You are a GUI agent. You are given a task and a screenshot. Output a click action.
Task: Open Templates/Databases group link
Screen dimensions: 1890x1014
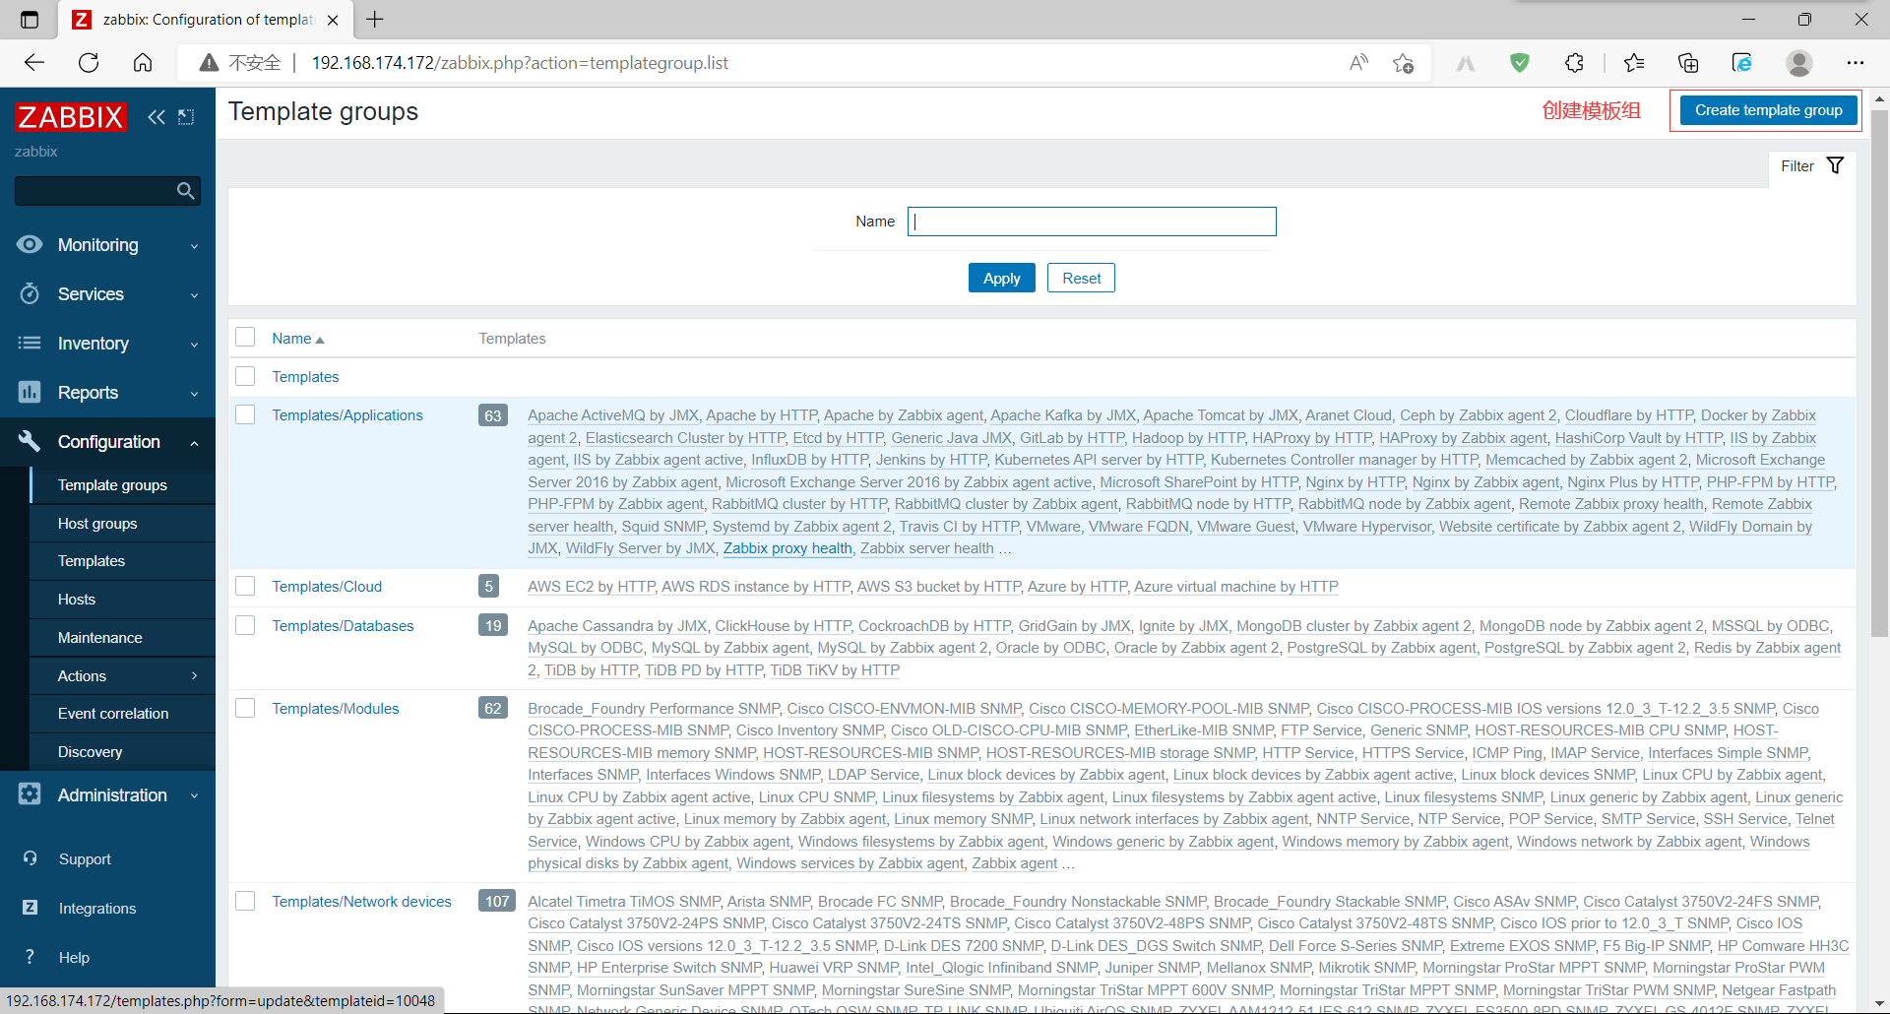(343, 625)
